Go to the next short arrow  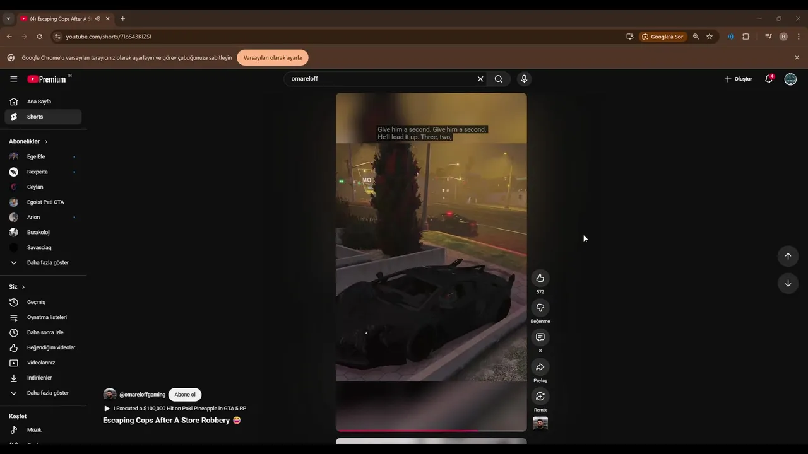pos(788,283)
